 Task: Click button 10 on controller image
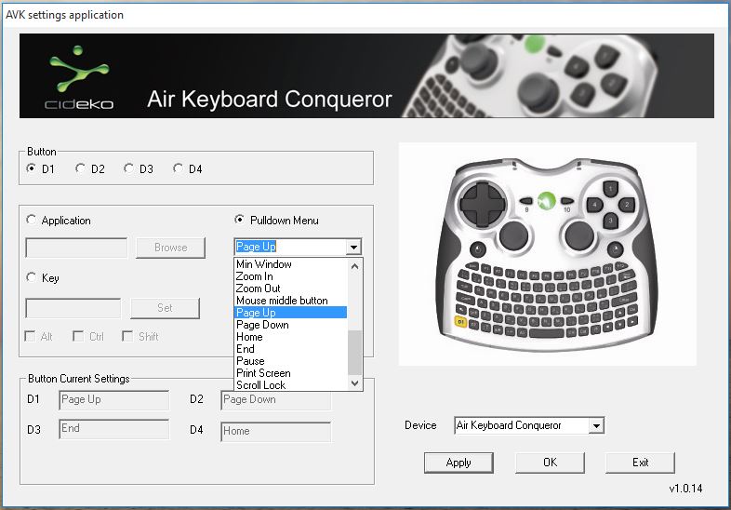567,202
